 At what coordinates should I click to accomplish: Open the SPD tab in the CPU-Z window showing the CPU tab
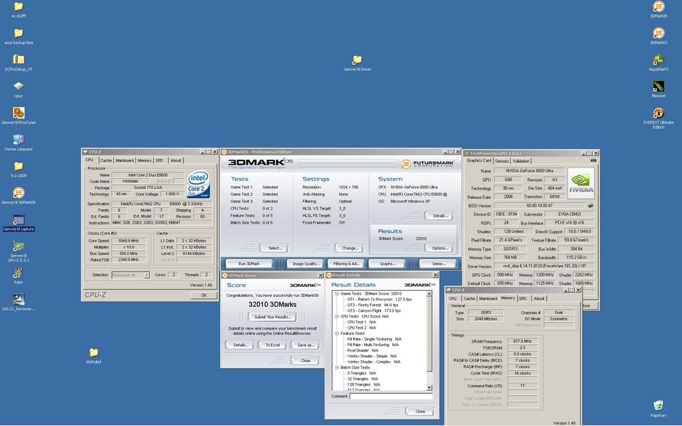[159, 160]
